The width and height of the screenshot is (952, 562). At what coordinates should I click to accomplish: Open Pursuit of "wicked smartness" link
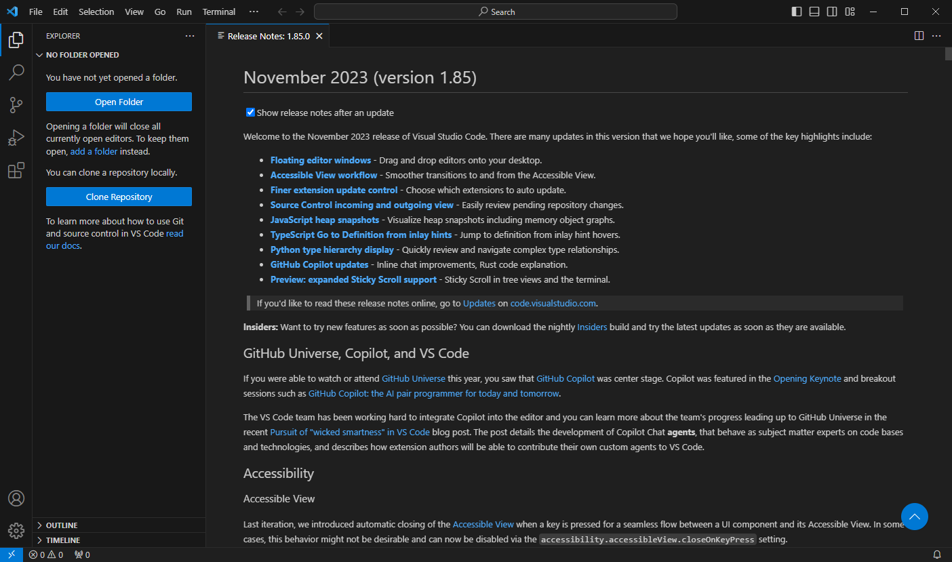[350, 432]
